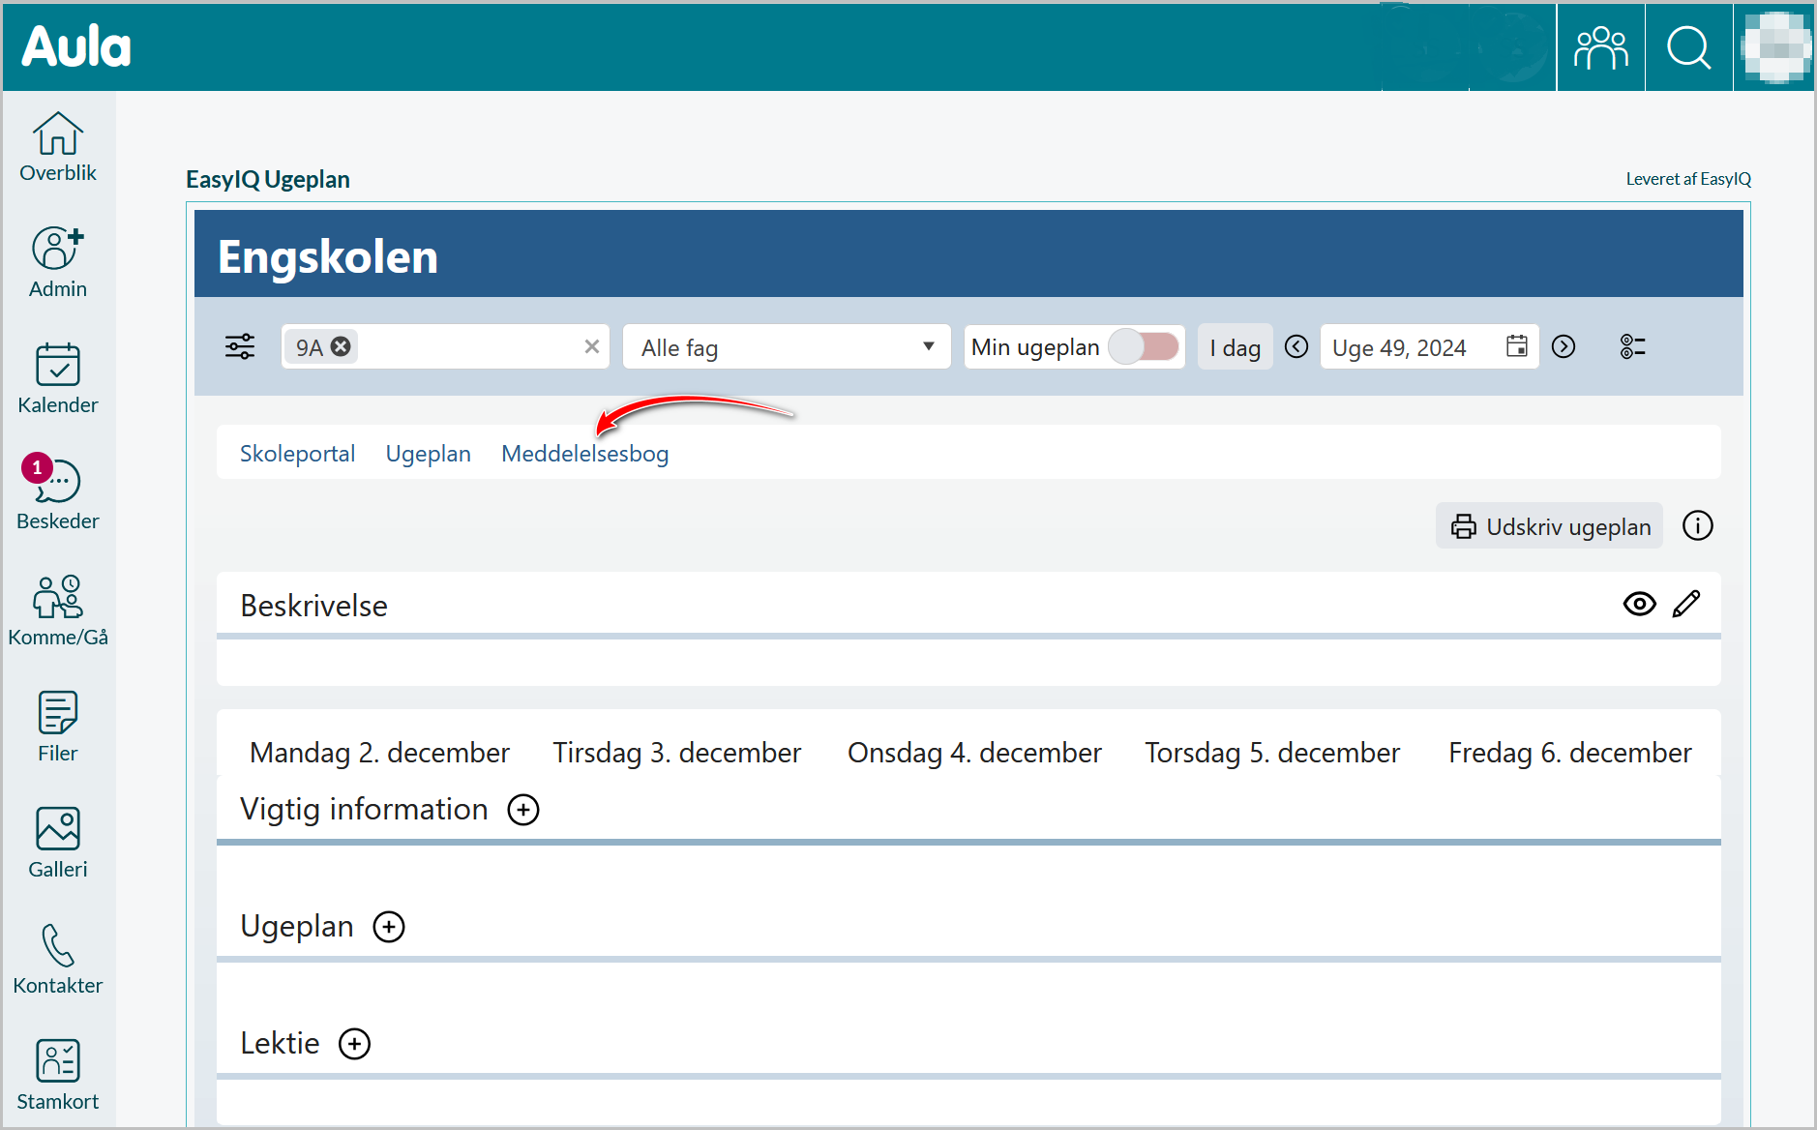Open the Kontakter section
Viewport: 1817px width, 1130px height.
58,960
